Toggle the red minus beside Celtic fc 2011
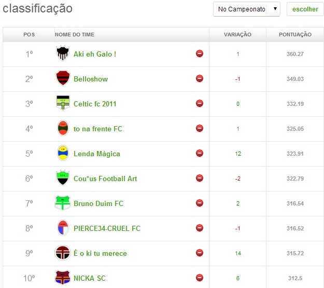The image size is (324, 288). coord(200,103)
